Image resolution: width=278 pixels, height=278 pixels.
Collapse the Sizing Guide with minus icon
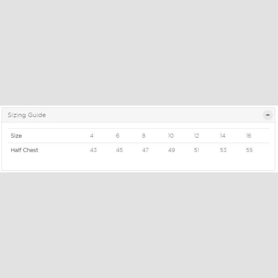click(x=268, y=115)
